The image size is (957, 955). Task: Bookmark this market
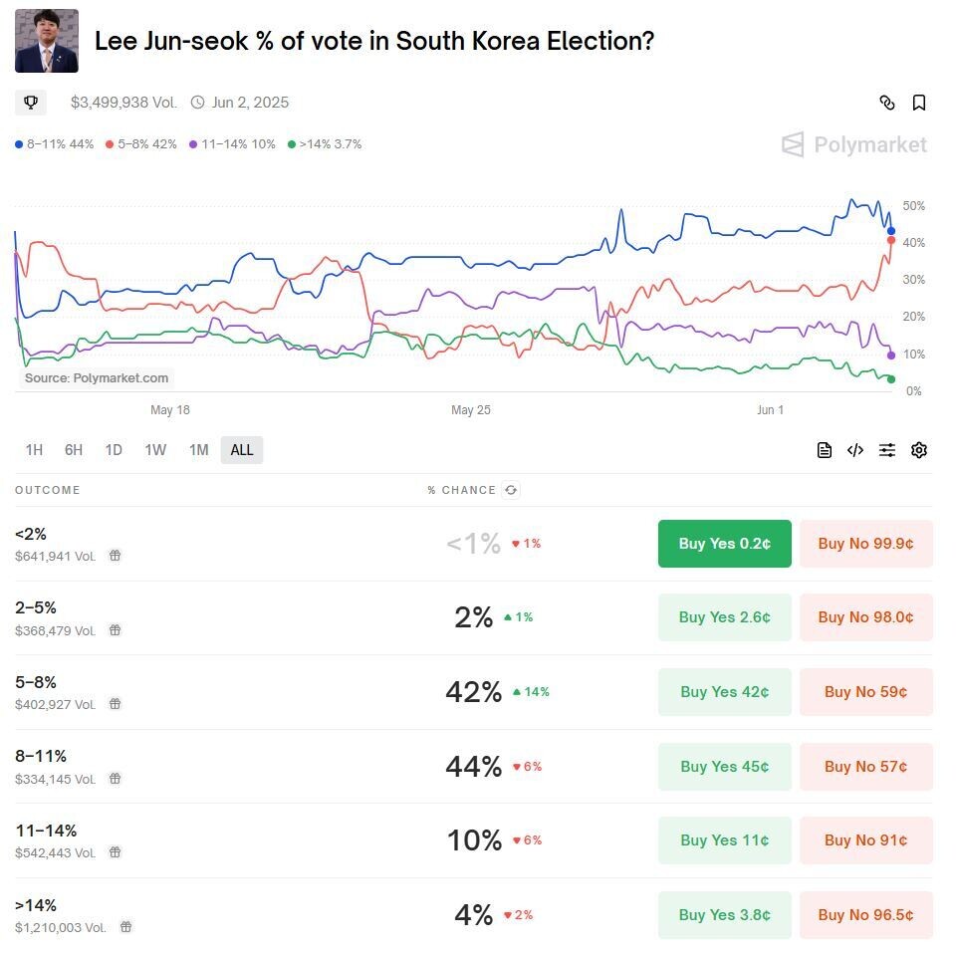click(x=919, y=103)
